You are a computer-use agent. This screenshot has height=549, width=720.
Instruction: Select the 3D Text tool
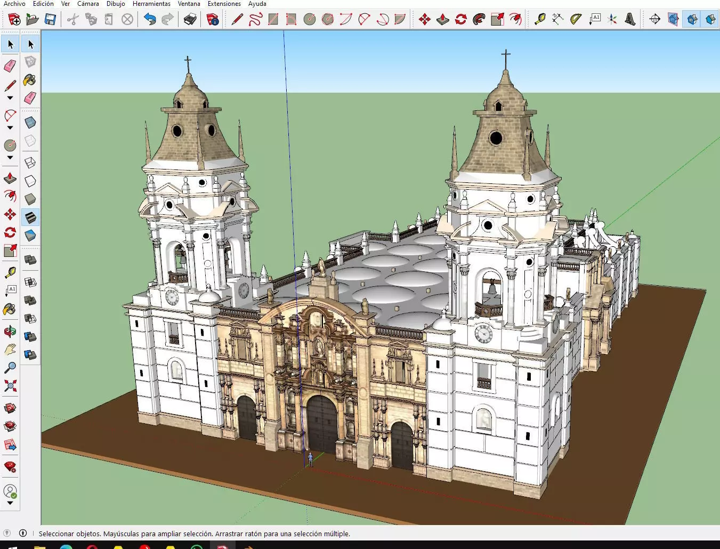[x=630, y=20]
